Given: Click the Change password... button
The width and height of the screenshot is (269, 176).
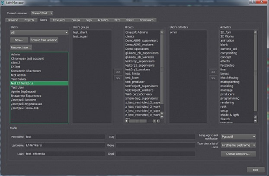Looking at the screenshot, I should click(x=238, y=154).
